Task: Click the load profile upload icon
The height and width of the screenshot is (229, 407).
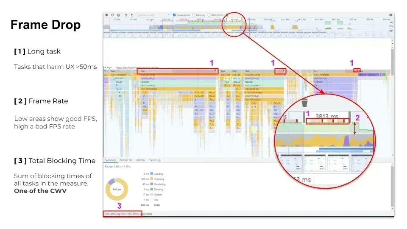Action: [x=126, y=15]
